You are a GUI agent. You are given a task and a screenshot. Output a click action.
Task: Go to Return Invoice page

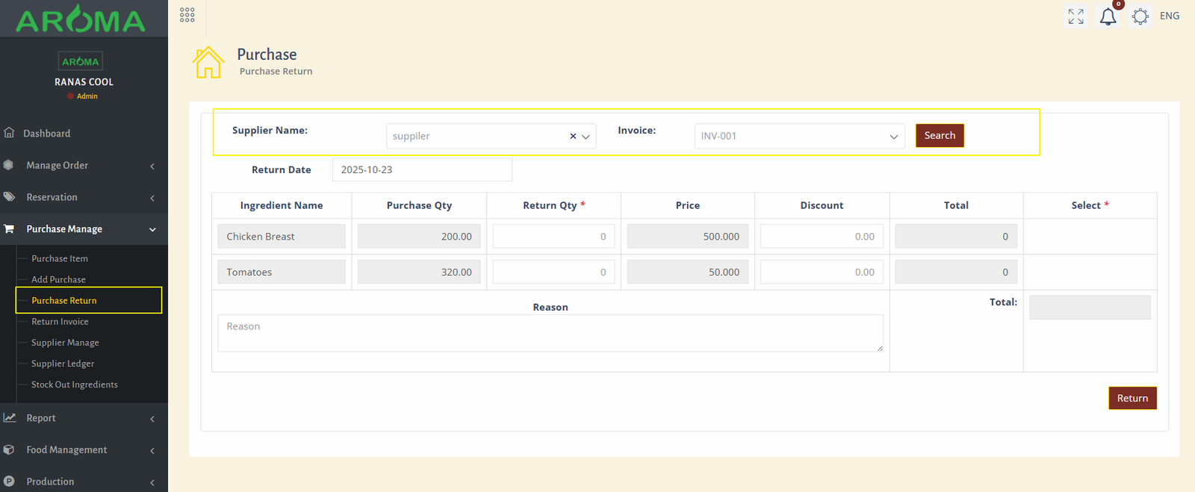(60, 322)
